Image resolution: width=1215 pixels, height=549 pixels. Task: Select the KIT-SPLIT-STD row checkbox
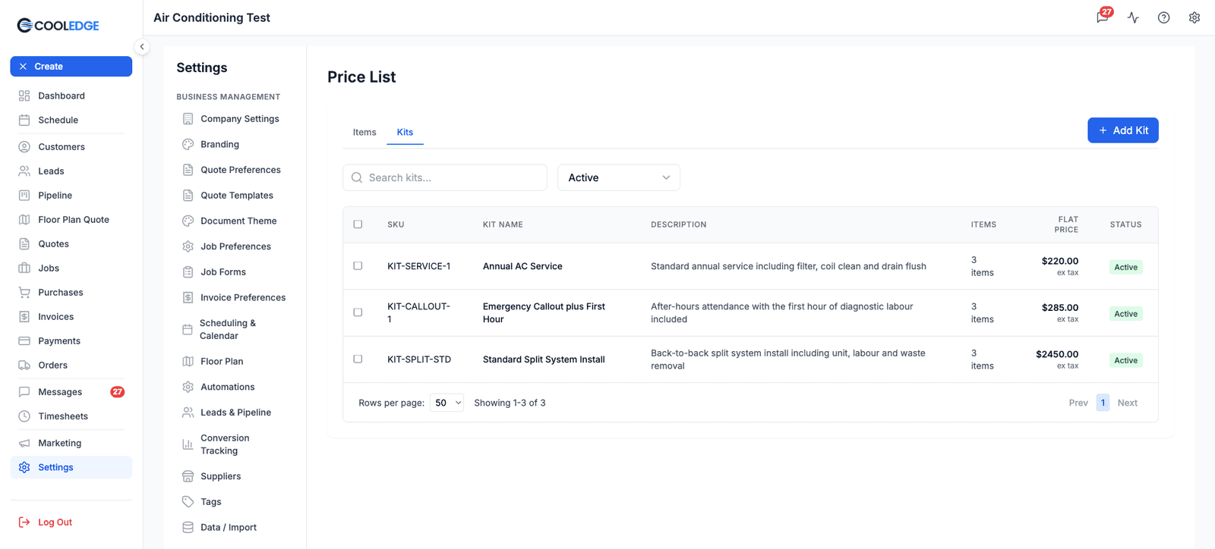point(358,359)
